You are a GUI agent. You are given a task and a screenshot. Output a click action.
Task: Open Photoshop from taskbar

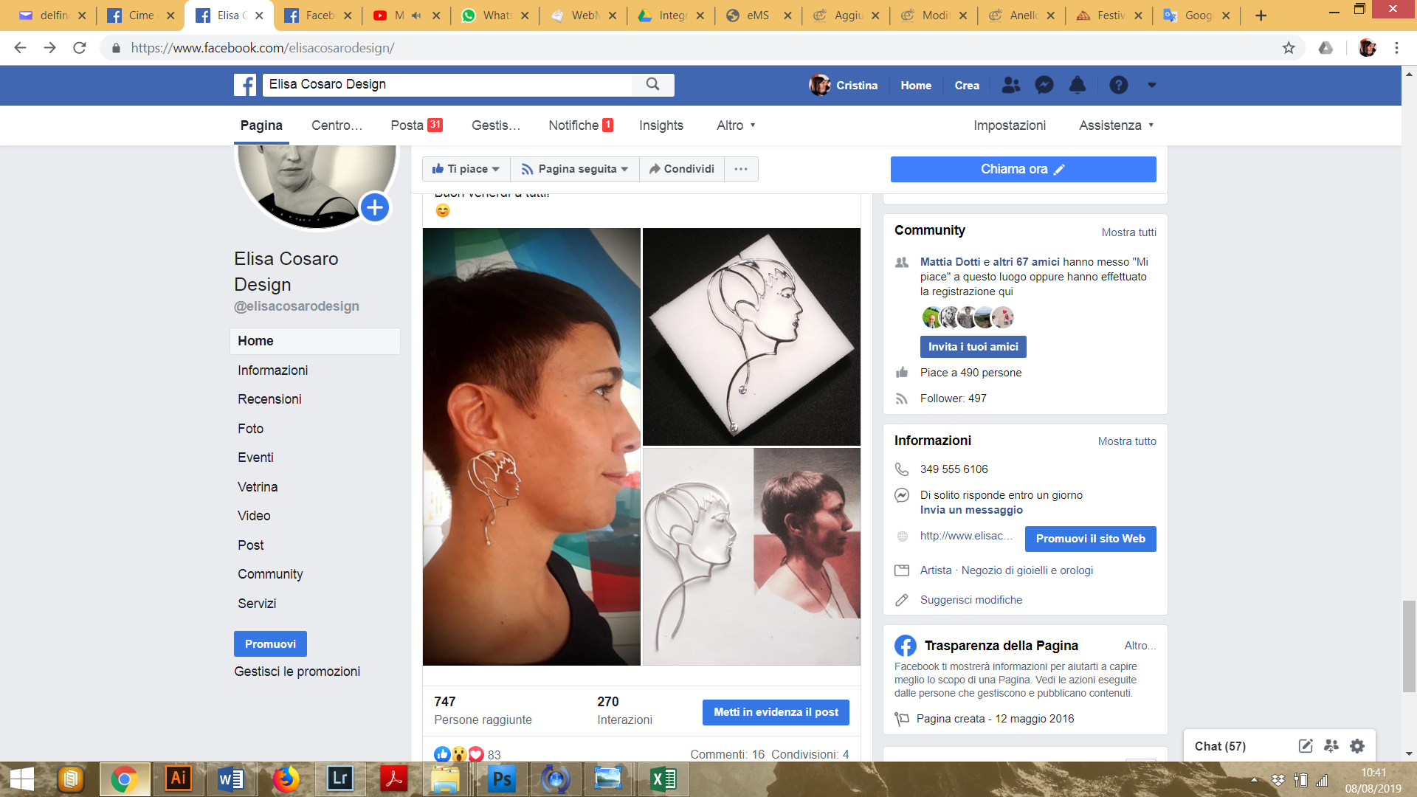click(502, 779)
